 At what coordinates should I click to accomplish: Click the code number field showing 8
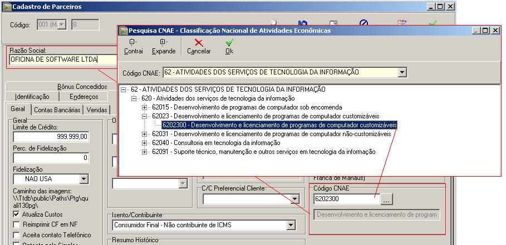(85, 24)
